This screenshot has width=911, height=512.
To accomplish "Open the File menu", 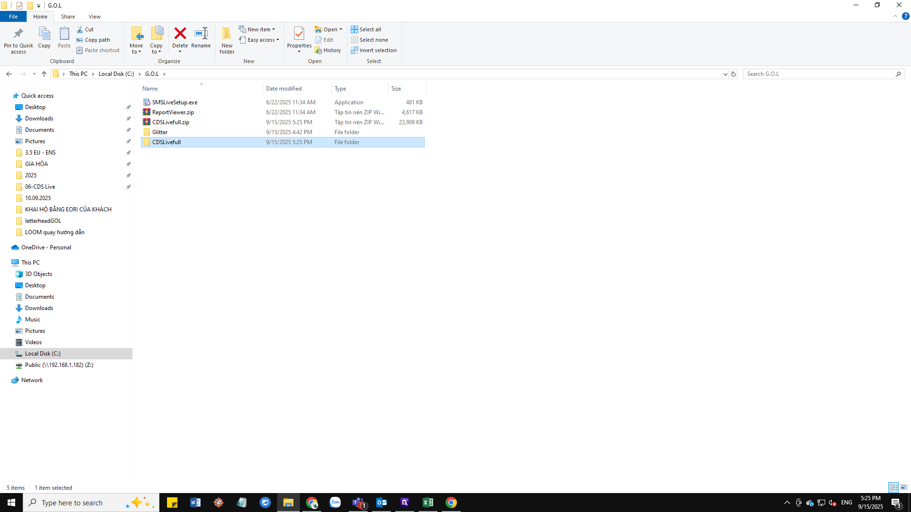I will pos(13,16).
